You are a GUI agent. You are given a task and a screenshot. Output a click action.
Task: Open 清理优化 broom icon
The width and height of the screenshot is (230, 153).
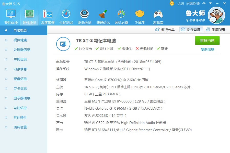103,14
